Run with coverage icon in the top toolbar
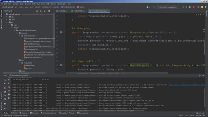 click(190, 7)
